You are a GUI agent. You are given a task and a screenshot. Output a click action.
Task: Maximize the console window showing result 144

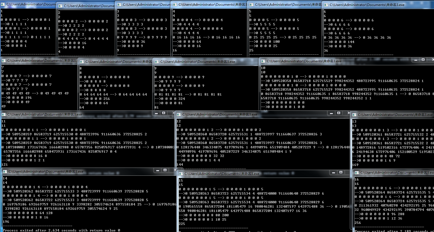[x=339, y=113]
